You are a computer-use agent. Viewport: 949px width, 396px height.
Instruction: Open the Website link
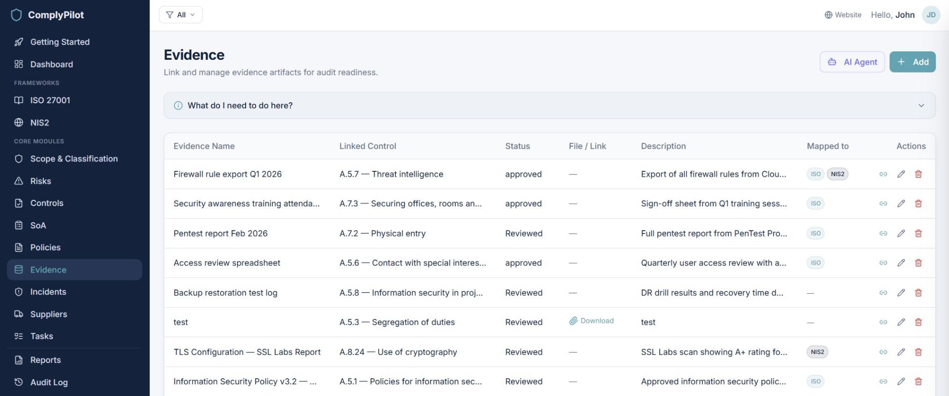click(x=843, y=15)
